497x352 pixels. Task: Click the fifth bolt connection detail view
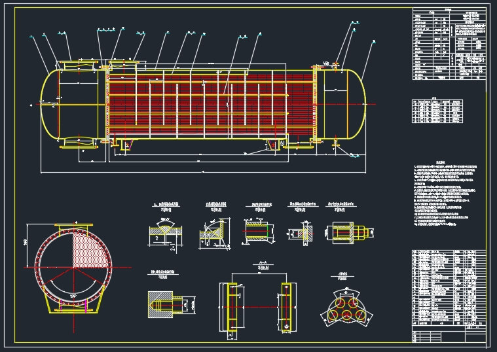coord(347,231)
